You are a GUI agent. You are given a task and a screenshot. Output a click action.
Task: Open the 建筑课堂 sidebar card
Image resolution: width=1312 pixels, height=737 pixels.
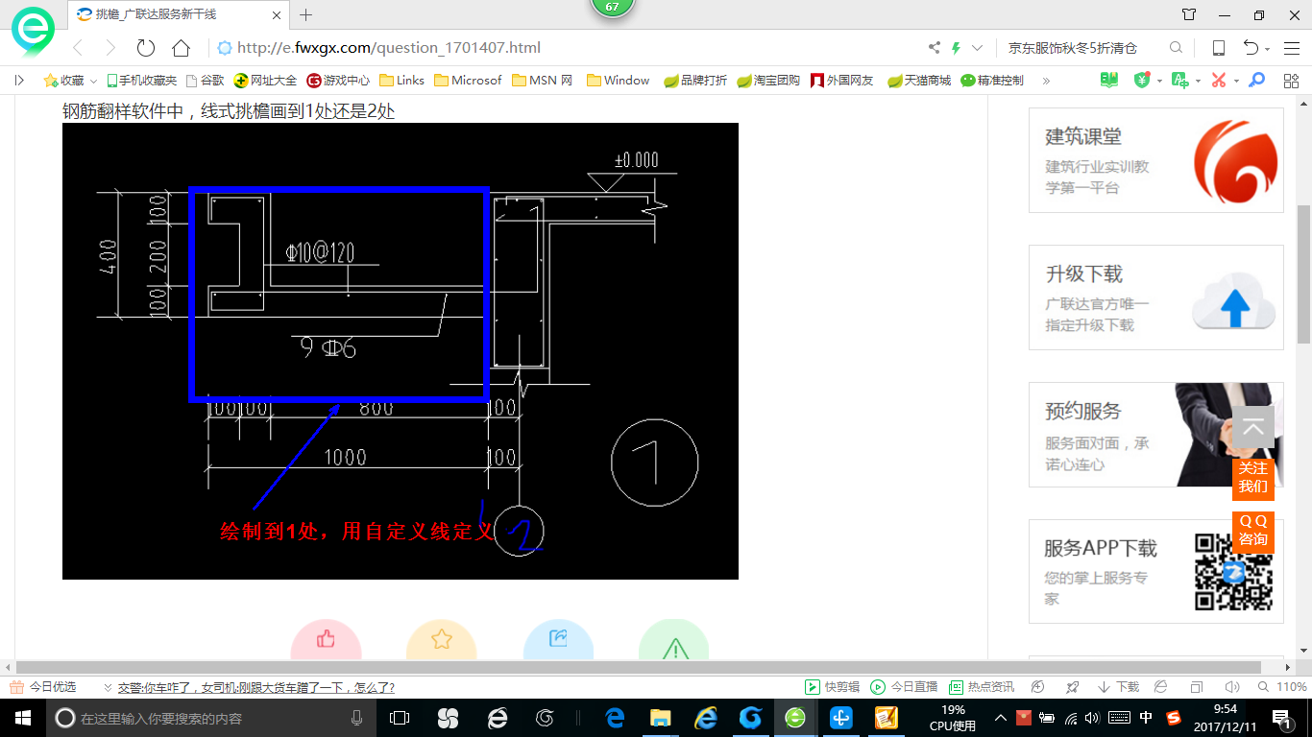pyautogui.click(x=1156, y=160)
